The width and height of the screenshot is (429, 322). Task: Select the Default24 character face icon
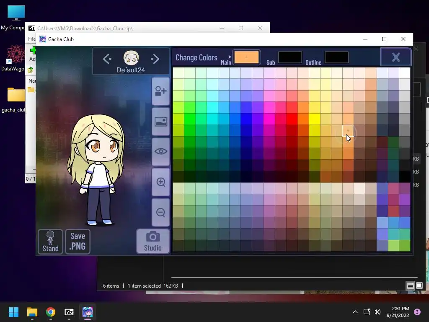click(x=131, y=58)
